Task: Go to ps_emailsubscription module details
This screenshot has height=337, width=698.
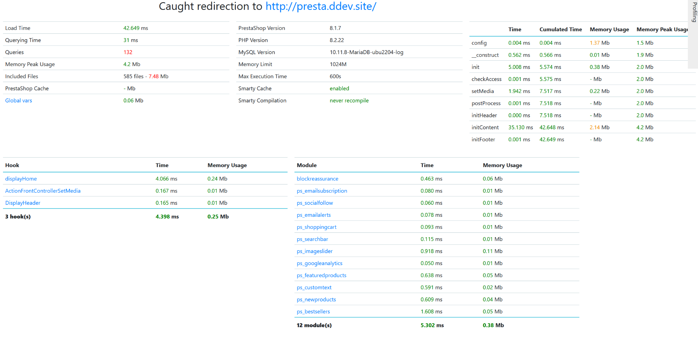Action: pyautogui.click(x=322, y=191)
